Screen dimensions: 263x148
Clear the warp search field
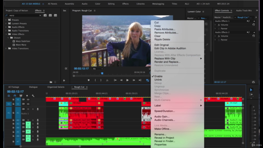click(x=40, y=16)
